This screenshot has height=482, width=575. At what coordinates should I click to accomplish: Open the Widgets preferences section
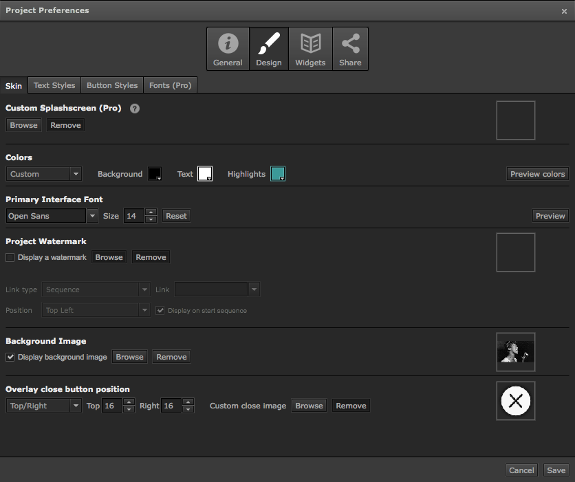[310, 49]
